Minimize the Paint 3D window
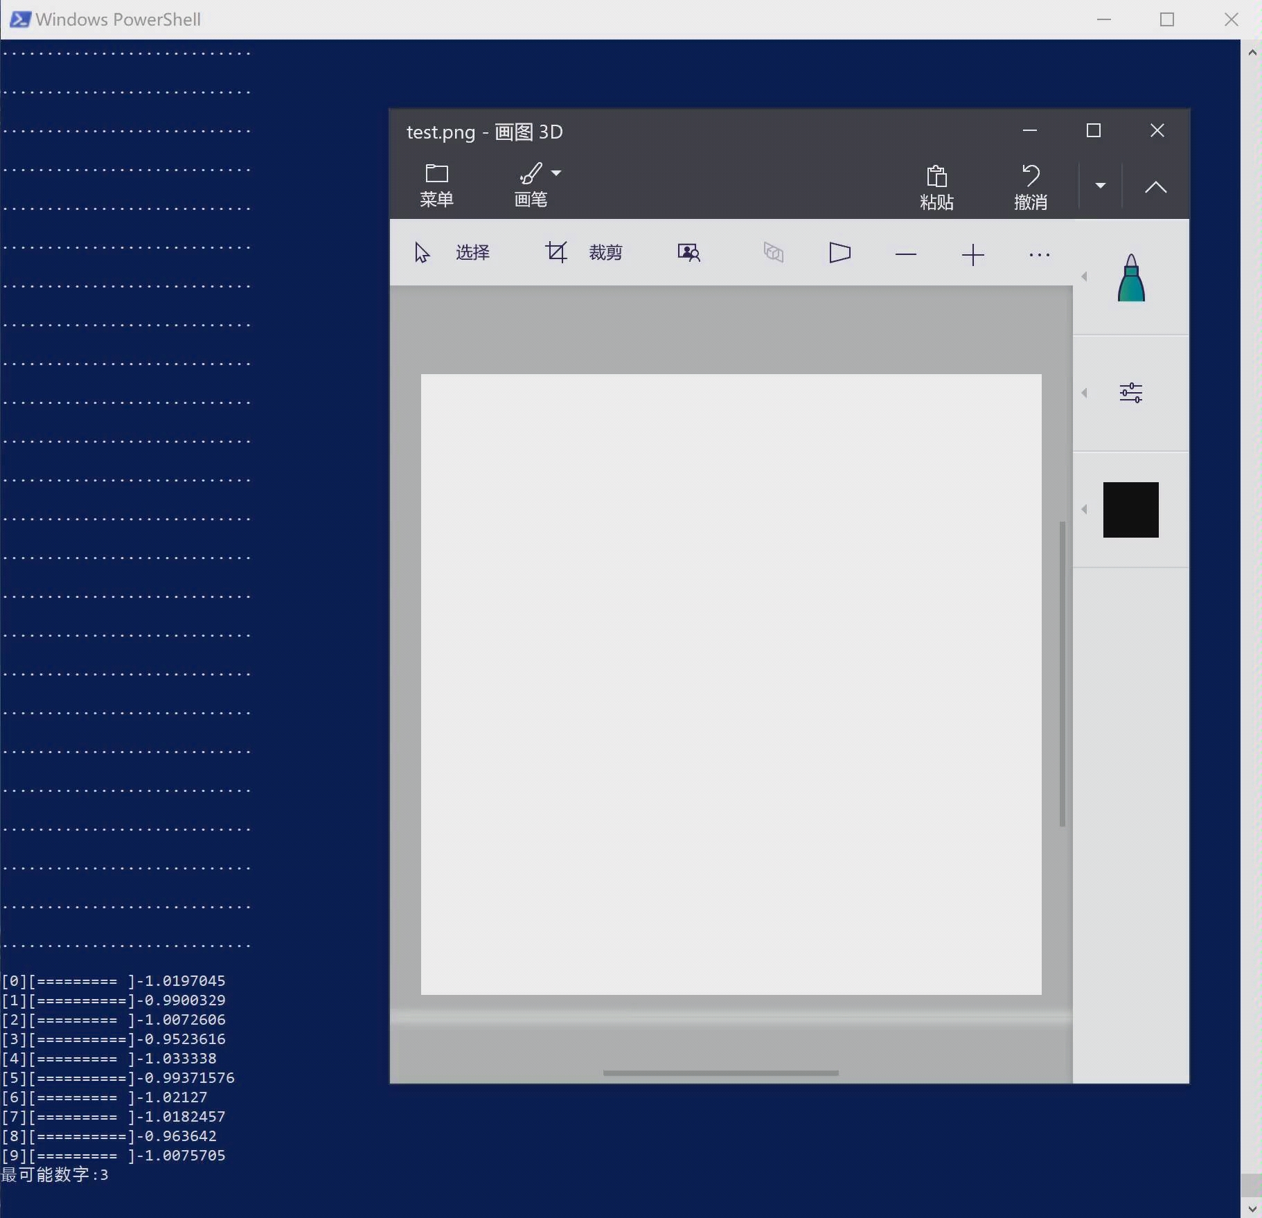Screen dimensions: 1262x1218 tap(1030, 130)
